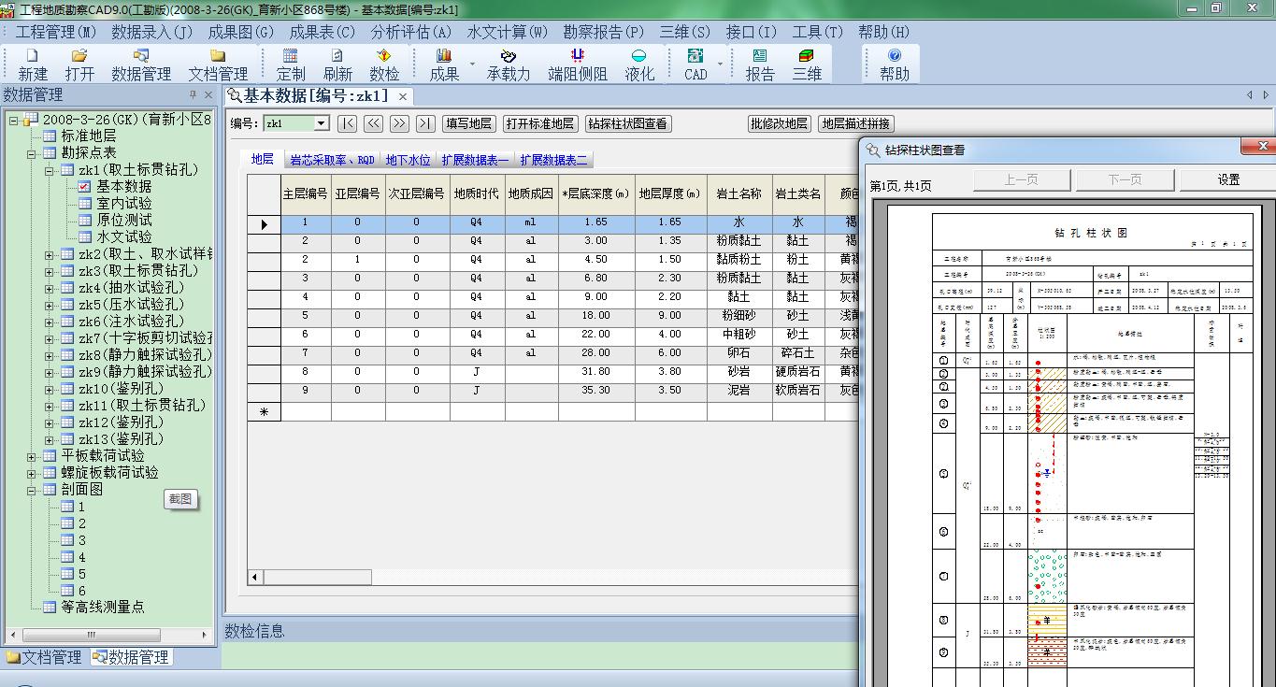Expand the 螺旋板载荷试验 tree node
Viewport: 1276px width, 687px height.
pyautogui.click(x=32, y=473)
